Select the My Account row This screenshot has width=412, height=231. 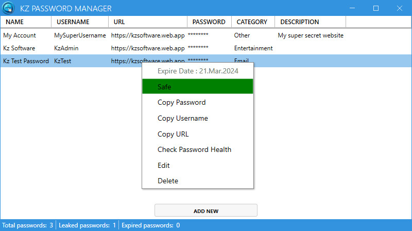coord(20,35)
